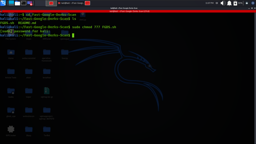Viewport: 256px width, 144px height.
Task: Launch terminal emulator from the panel
Action: (x=24, y=3)
